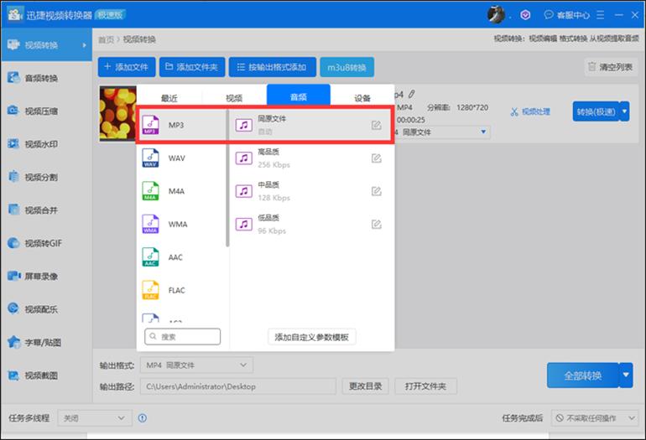Open 视频压缩 in the sidebar

click(46, 111)
